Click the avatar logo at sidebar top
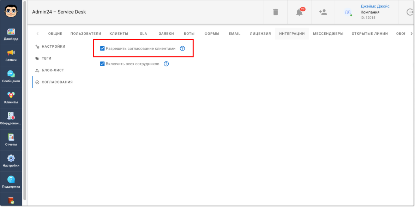 (11, 12)
